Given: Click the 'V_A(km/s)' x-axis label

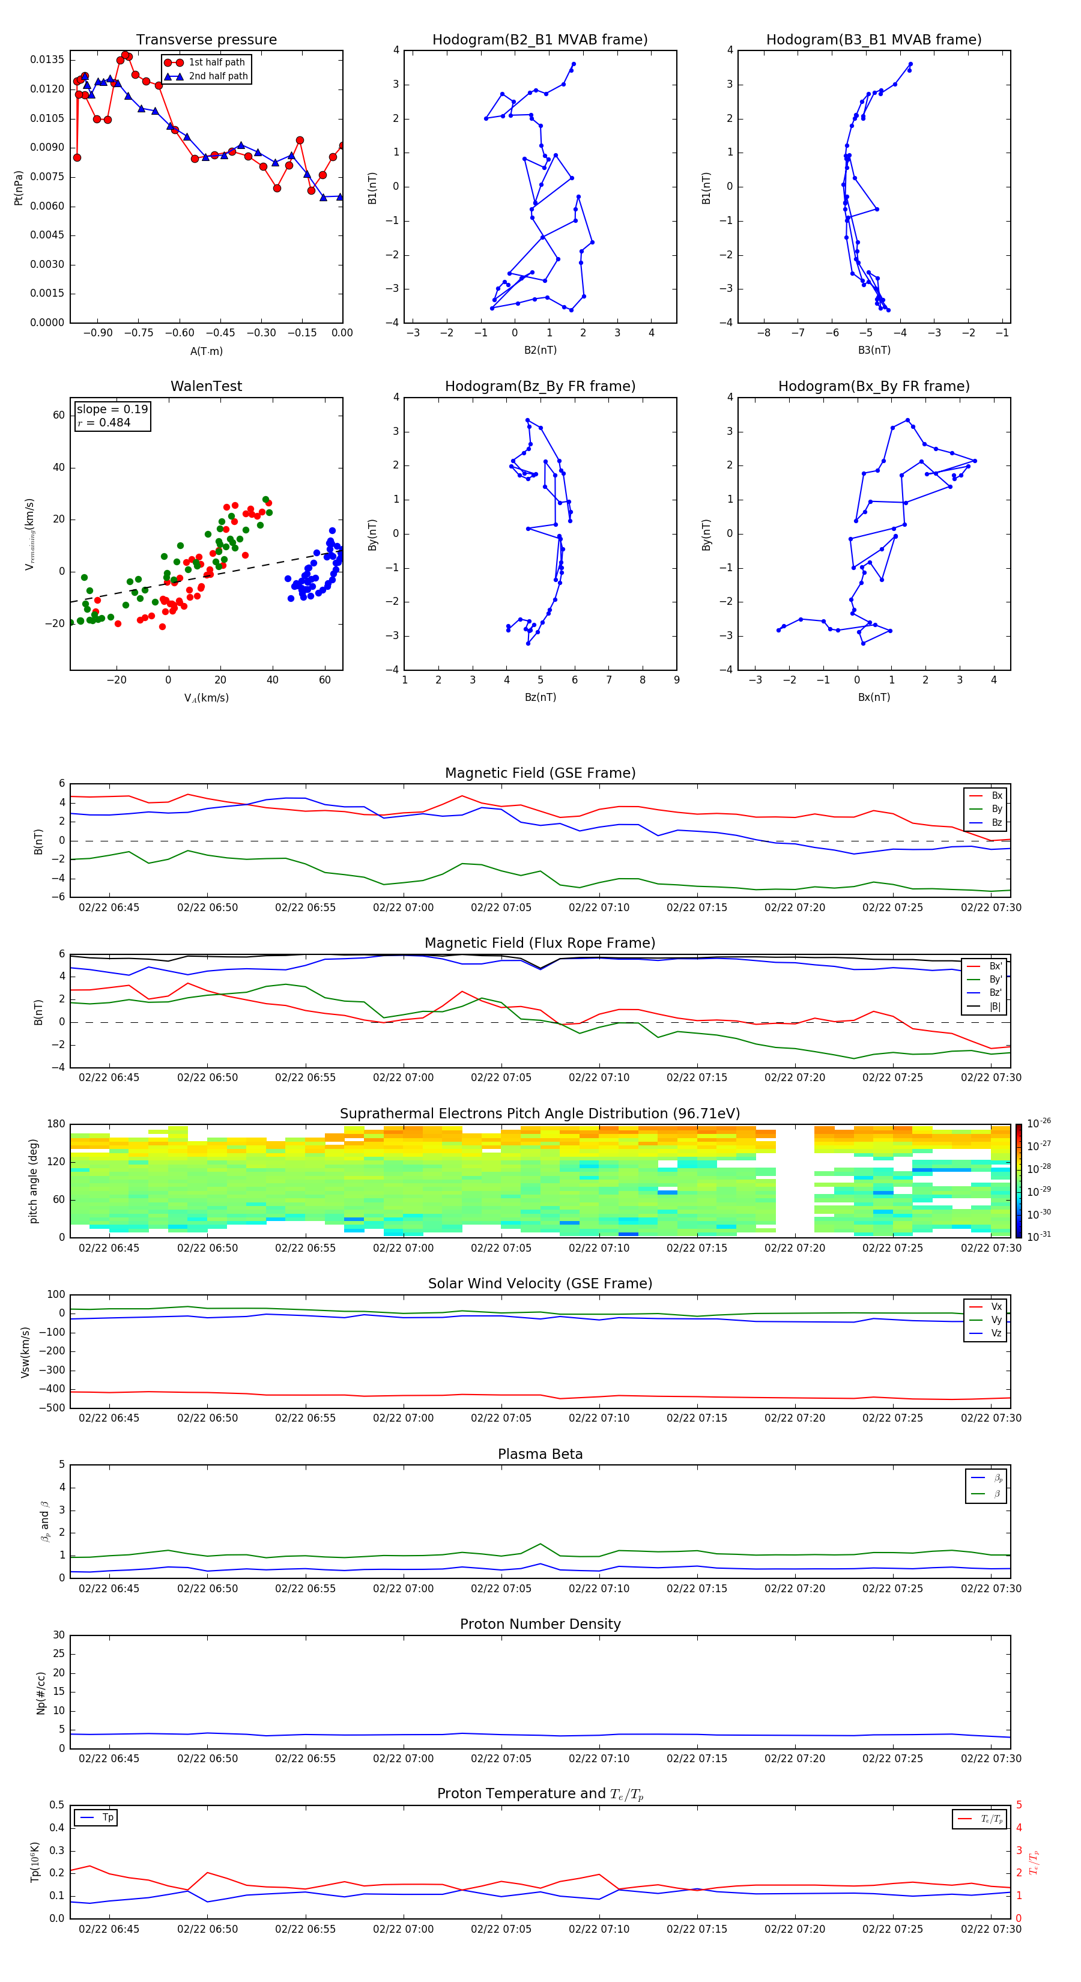Looking at the screenshot, I should tap(206, 698).
